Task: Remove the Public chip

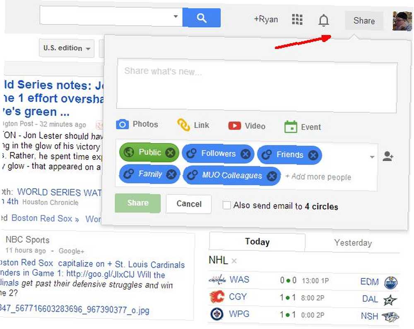Action: [170, 153]
